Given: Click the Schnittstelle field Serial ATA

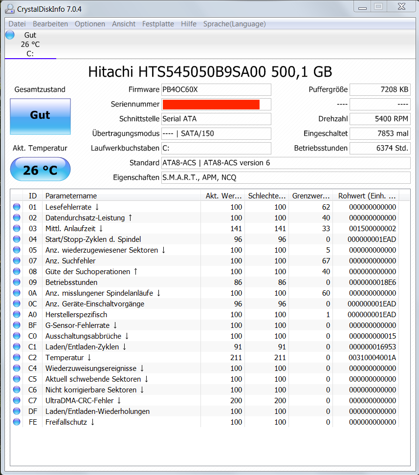Looking at the screenshot, I should click(x=216, y=119).
